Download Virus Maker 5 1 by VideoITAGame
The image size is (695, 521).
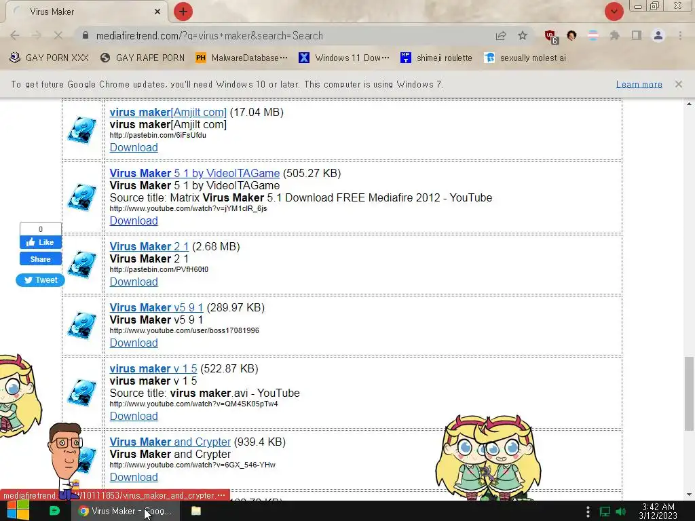click(x=134, y=220)
